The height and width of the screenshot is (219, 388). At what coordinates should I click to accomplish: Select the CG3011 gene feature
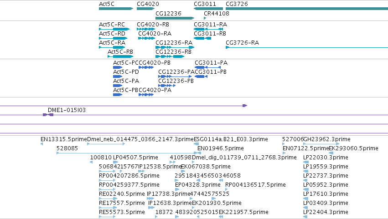208,9
